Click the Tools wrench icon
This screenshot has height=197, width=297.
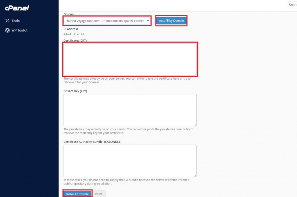(x=7, y=21)
